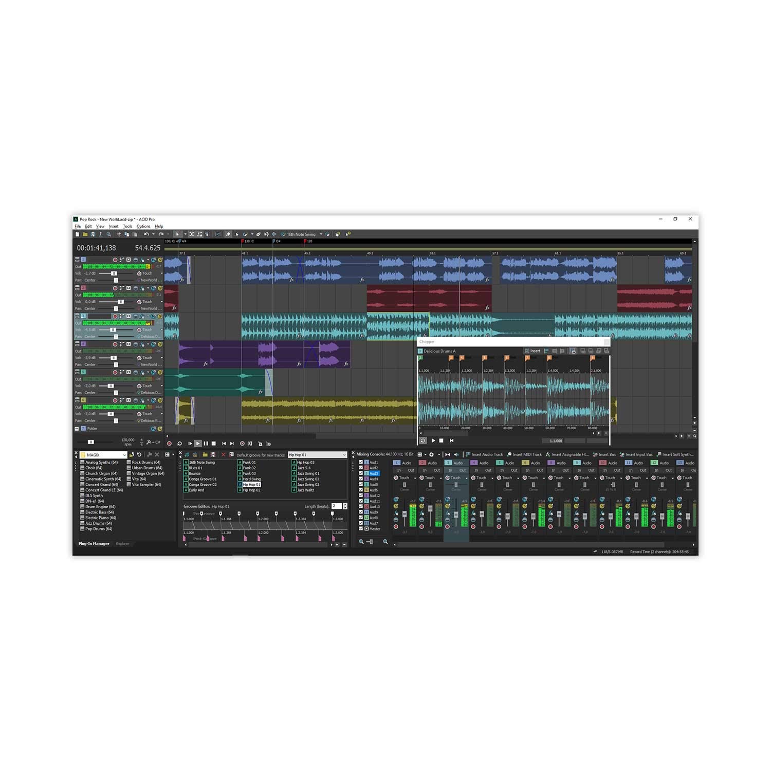Viewport: 771px width, 771px height.
Task: Open the Insert menu in menu bar
Action: (x=114, y=226)
